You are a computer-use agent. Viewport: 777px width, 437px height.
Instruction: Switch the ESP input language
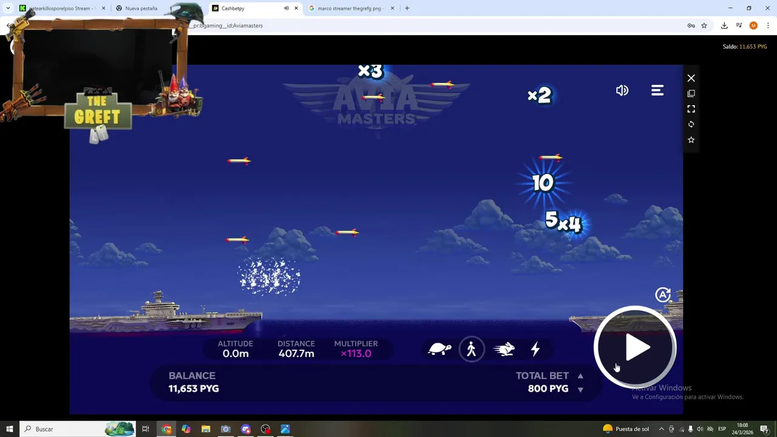pos(722,429)
